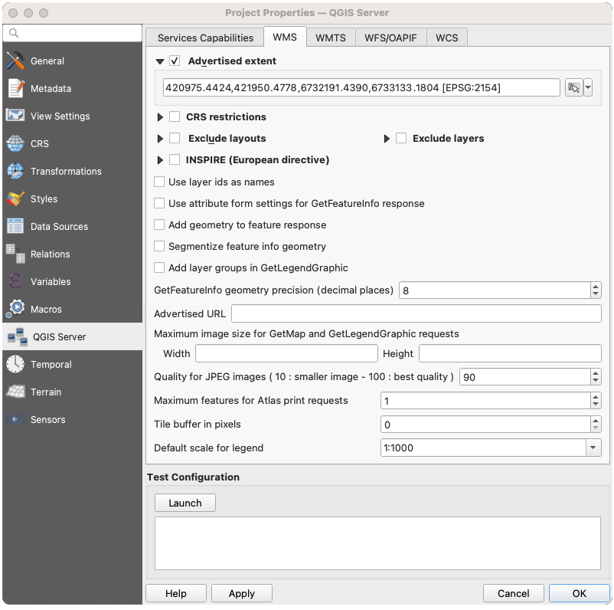The width and height of the screenshot is (614, 610).
Task: Click the map canvas extent button
Action: pyautogui.click(x=573, y=87)
